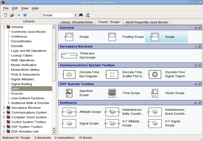The image size is (203, 141).
Task: Select Discrete-Time Scatter Plot block icon
Action: click(112, 75)
